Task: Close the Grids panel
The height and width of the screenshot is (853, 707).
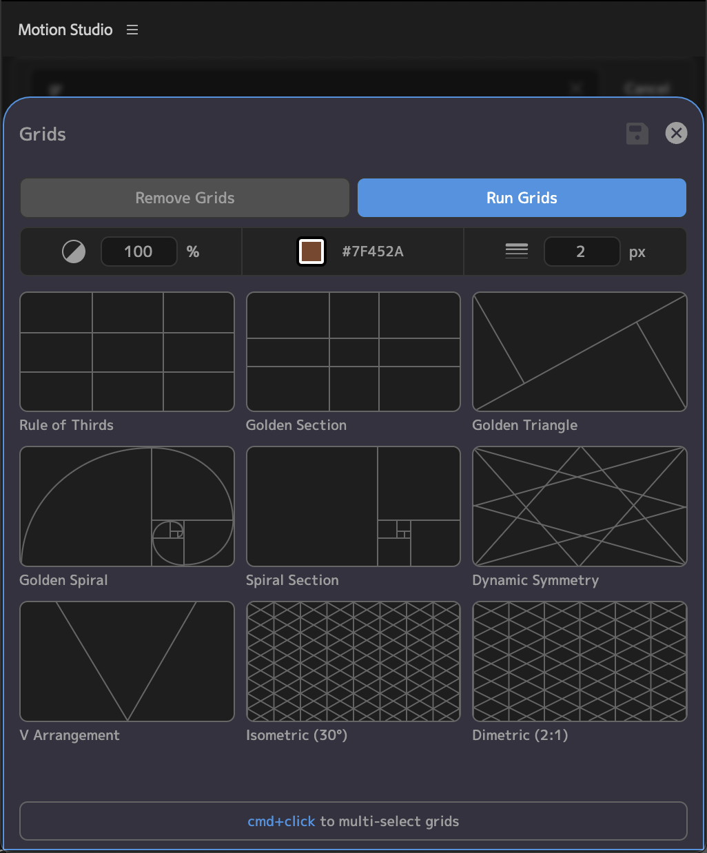Action: click(x=677, y=133)
